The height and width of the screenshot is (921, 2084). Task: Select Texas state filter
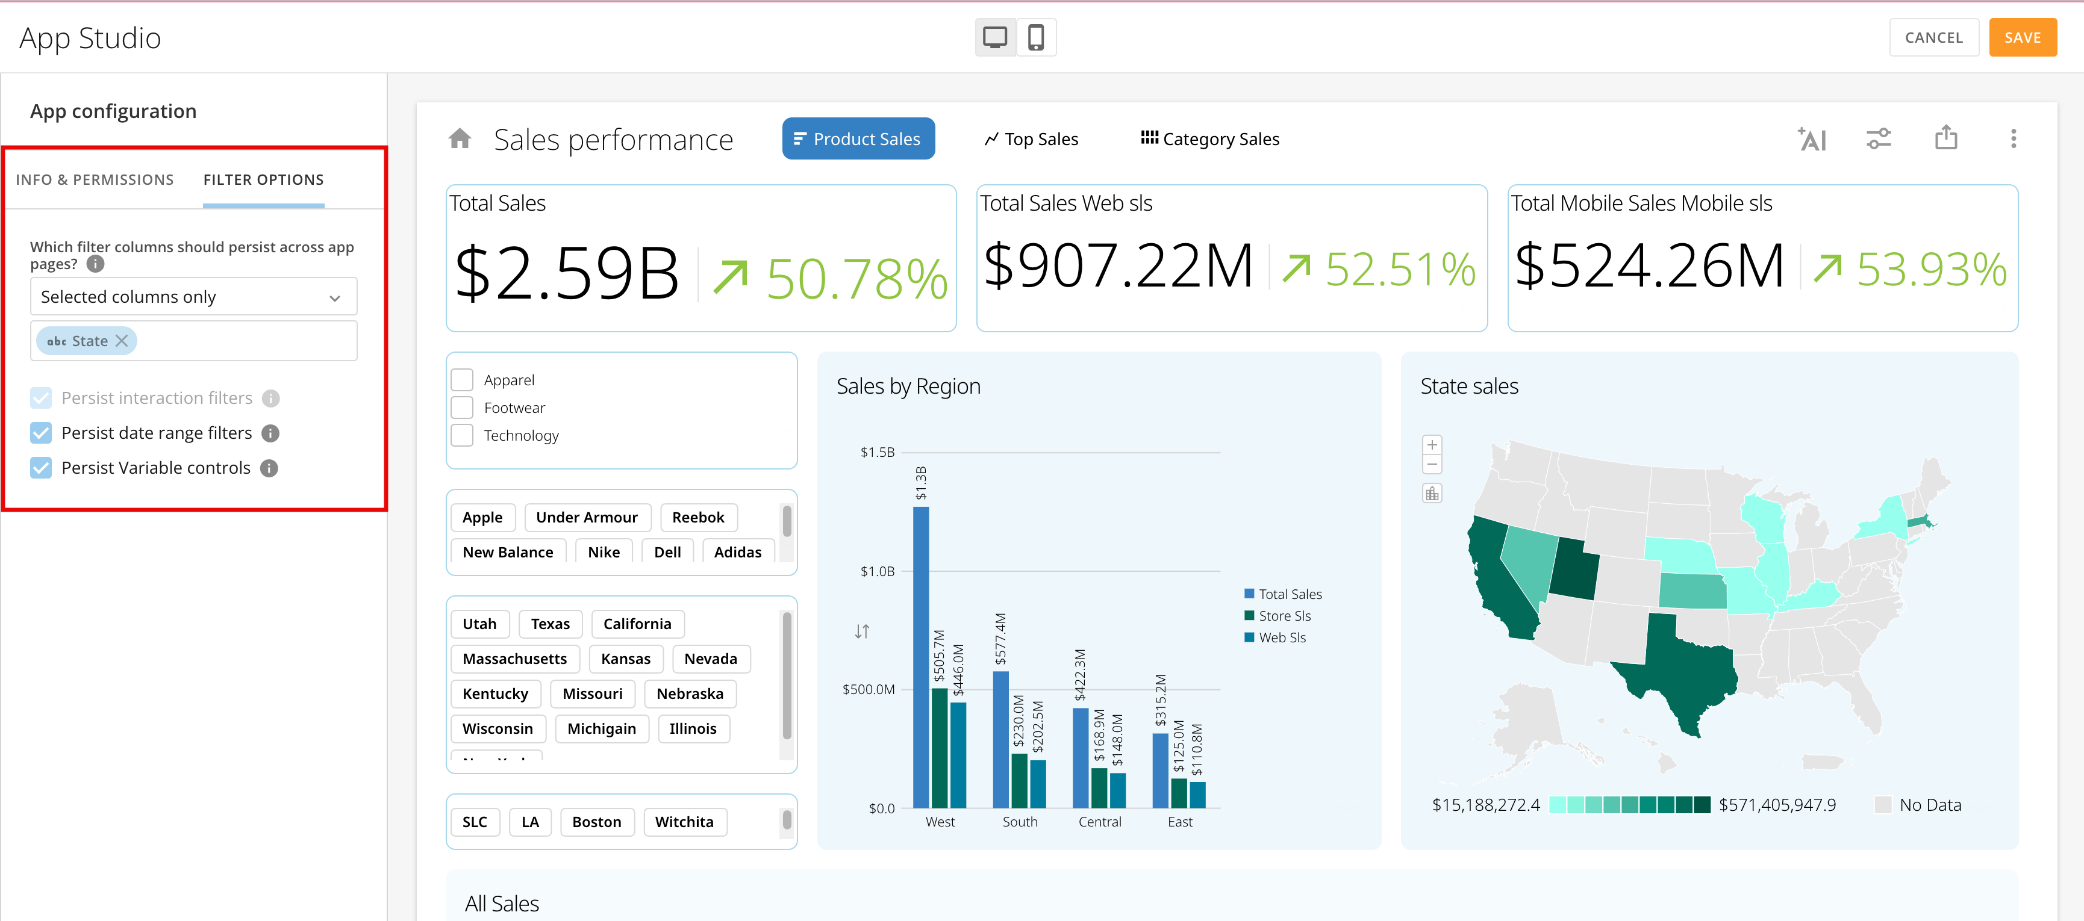[x=550, y=624]
